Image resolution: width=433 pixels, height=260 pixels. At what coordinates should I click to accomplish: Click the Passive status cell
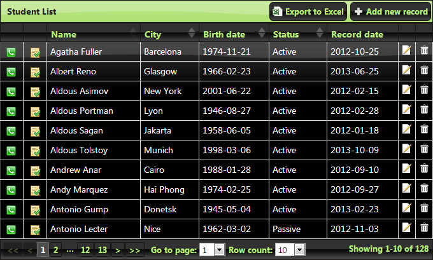tap(298, 229)
